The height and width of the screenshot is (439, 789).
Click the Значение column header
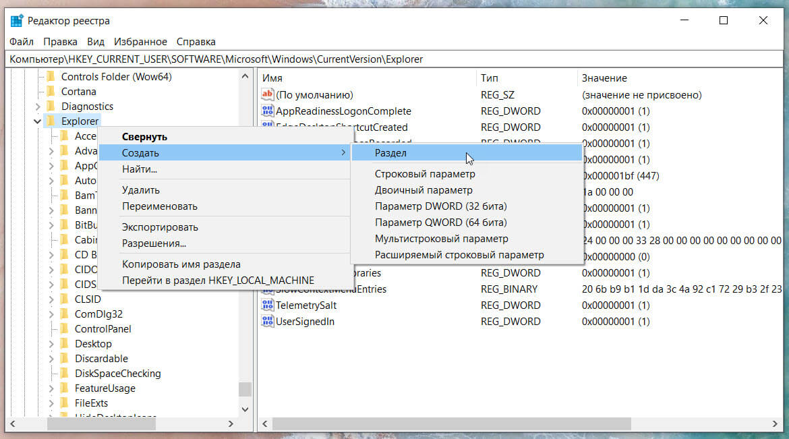[680, 78]
